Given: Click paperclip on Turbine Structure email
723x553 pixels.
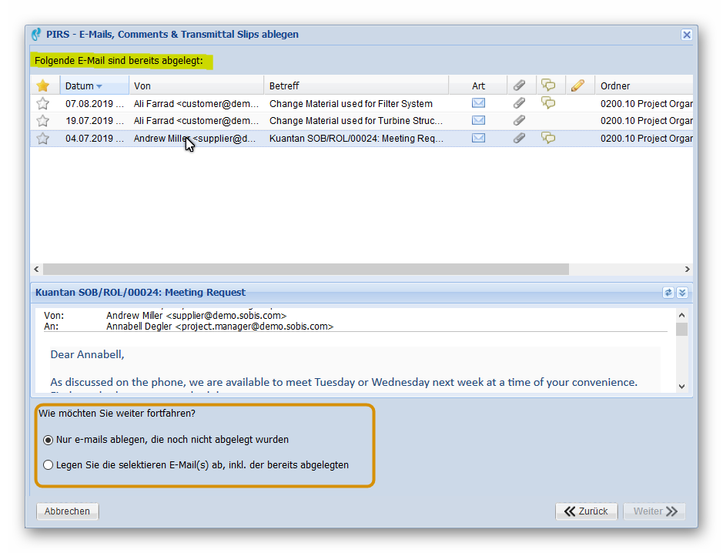Looking at the screenshot, I should [x=520, y=121].
